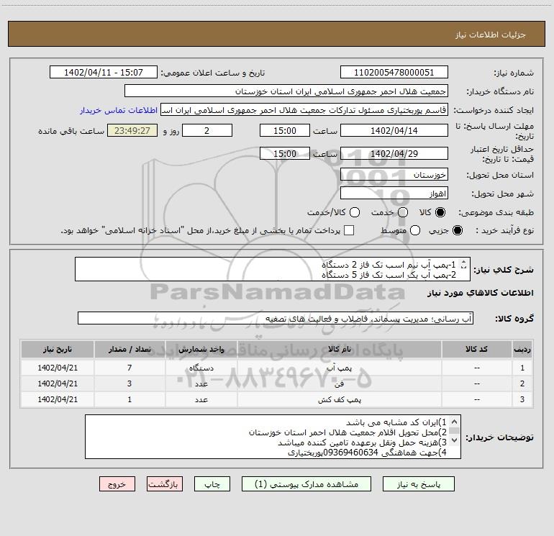
Task: Open مشاهده مدارک پیوستی (1) button
Action: coord(306,484)
